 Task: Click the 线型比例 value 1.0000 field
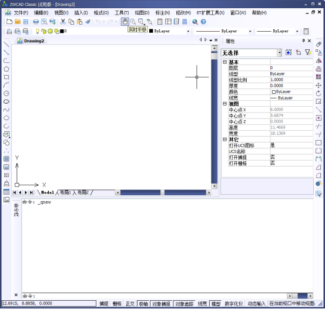(292, 80)
